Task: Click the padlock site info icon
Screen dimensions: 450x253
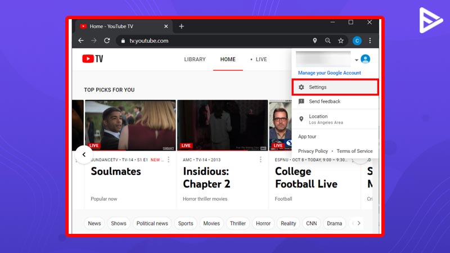Action: pos(123,41)
